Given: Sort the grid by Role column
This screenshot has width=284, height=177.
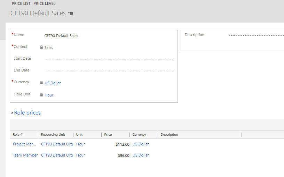Looking at the screenshot, I should [x=18, y=135].
